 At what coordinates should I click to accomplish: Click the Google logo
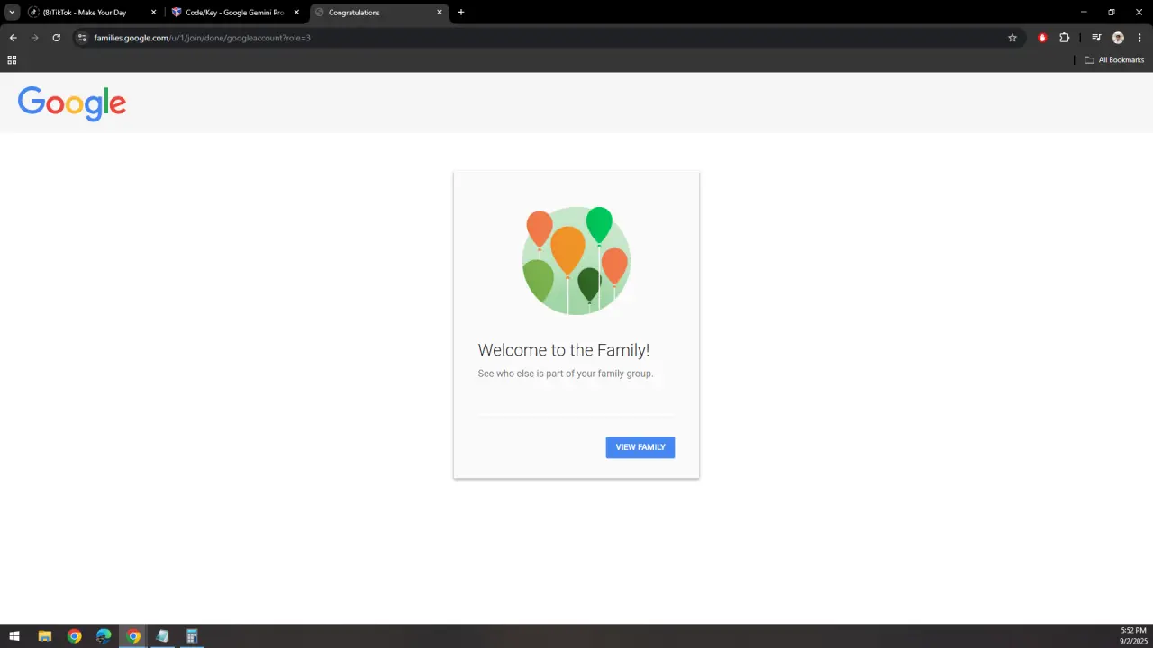72,103
